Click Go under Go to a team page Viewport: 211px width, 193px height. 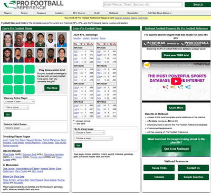(x=78, y=146)
